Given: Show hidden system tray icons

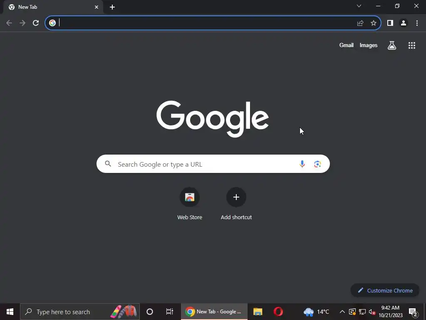Looking at the screenshot, I should (x=342, y=312).
